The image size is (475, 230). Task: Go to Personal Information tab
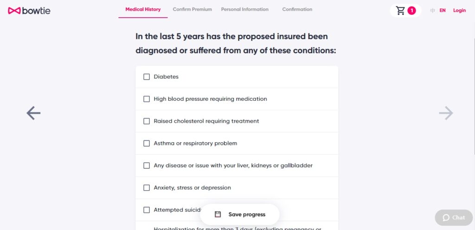244,9
